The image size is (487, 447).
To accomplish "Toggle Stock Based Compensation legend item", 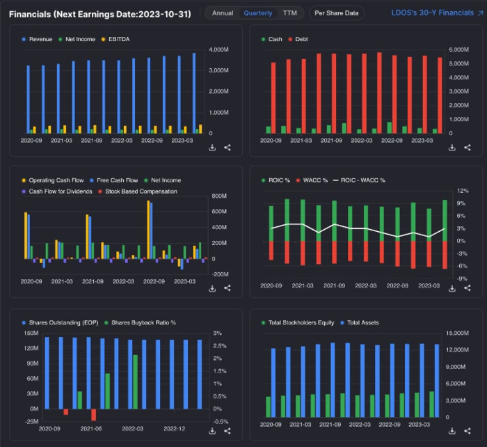I will point(141,191).
